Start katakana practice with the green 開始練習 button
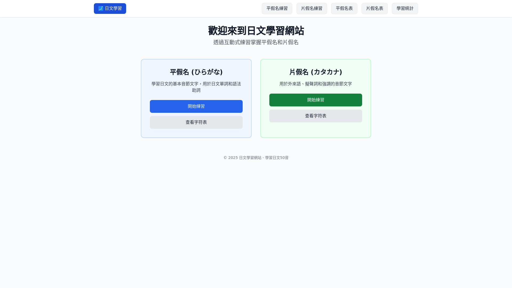The height and width of the screenshot is (288, 512). [316, 100]
